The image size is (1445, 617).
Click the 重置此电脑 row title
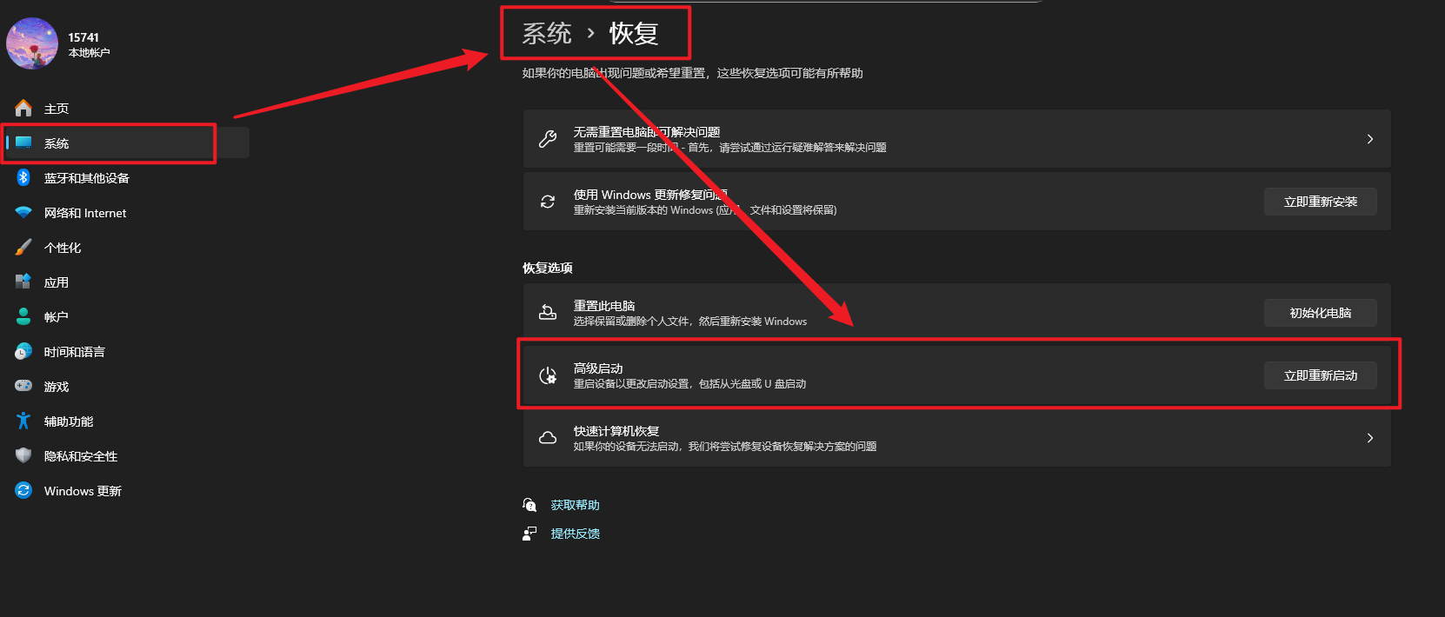(x=604, y=306)
